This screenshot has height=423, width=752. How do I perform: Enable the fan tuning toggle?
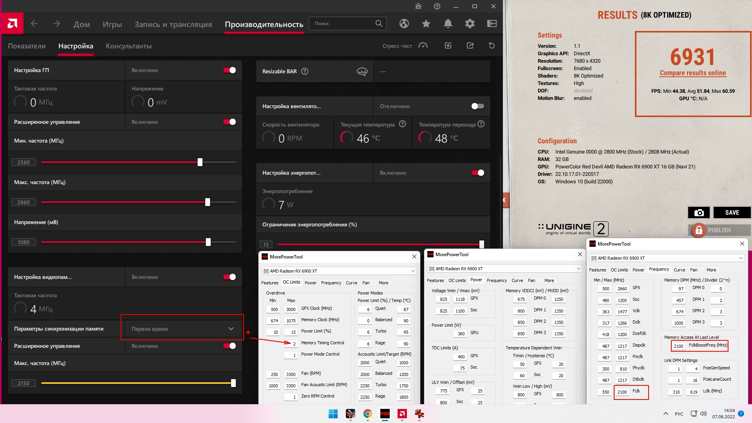click(477, 106)
